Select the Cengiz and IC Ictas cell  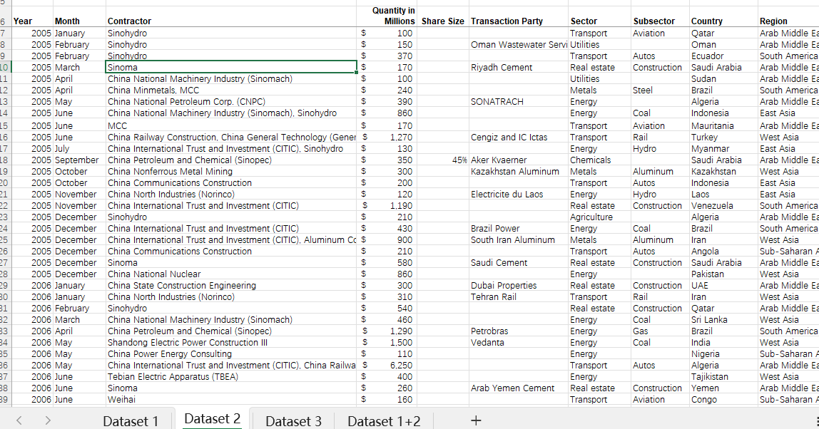519,138
